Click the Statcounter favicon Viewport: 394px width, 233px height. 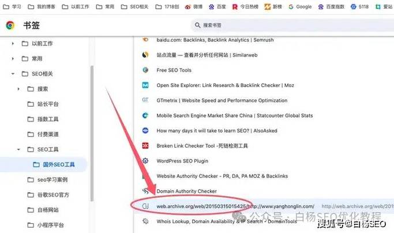click(x=145, y=115)
